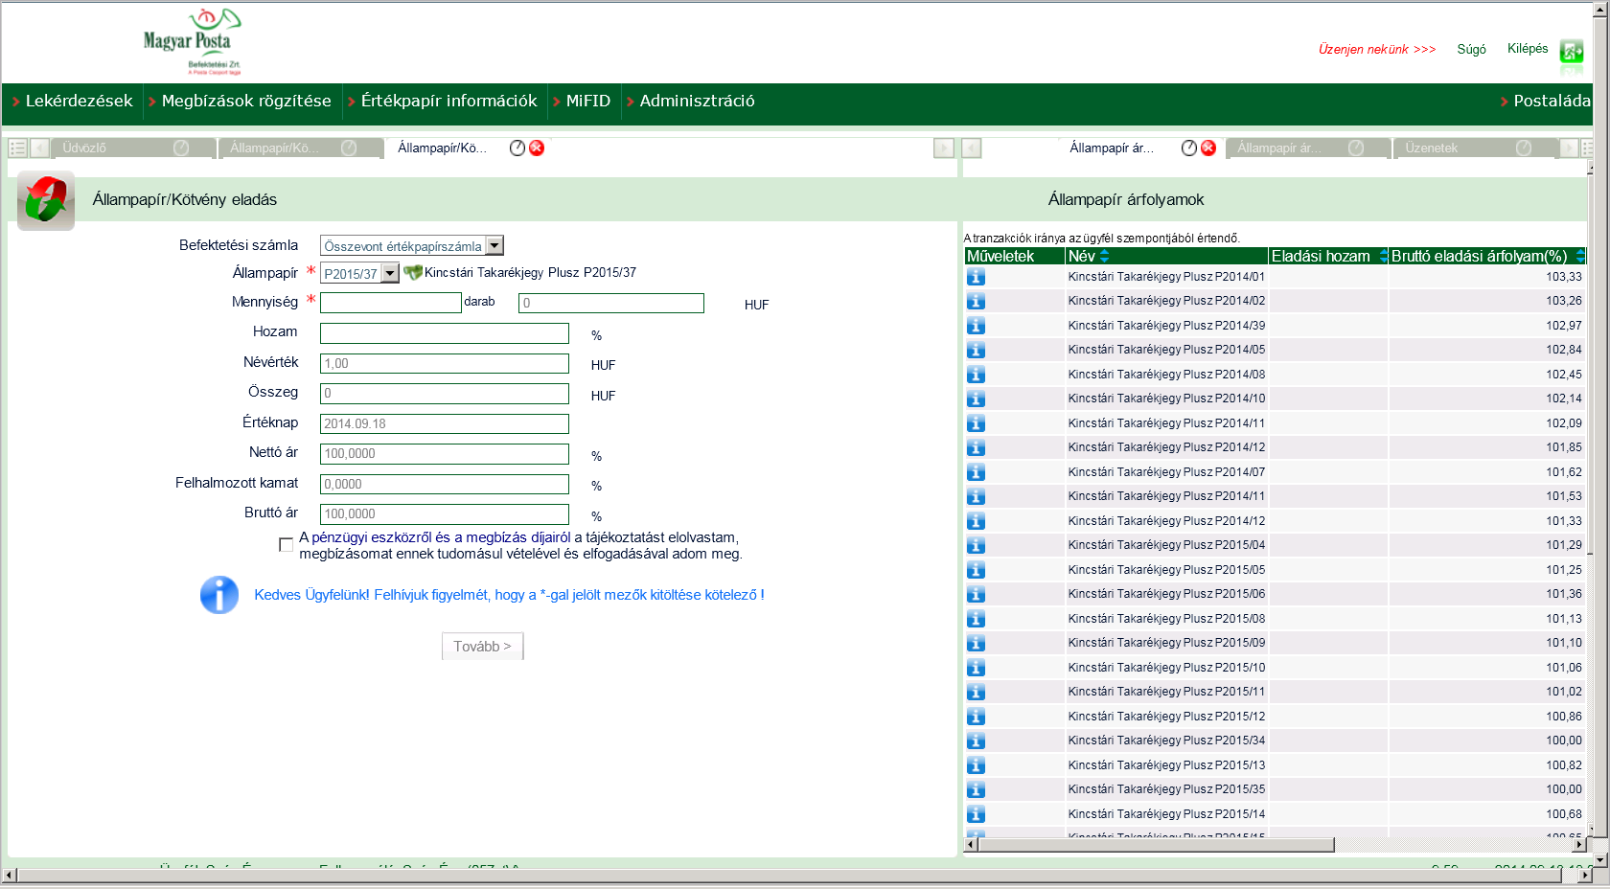This screenshot has height=889, width=1610.
Task: Click the Magyar Posta logo
Action: [192, 41]
